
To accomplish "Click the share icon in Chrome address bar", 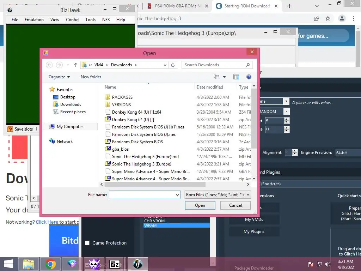I will click(317, 18).
